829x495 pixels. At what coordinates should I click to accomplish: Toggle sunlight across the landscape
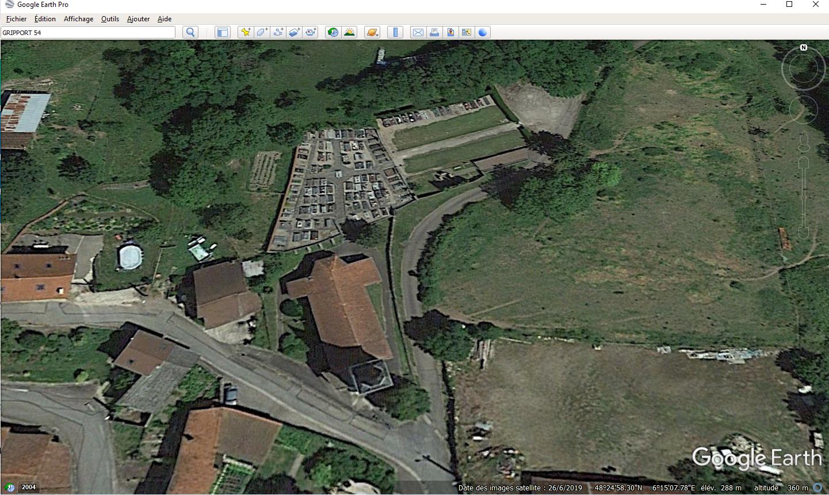349,32
